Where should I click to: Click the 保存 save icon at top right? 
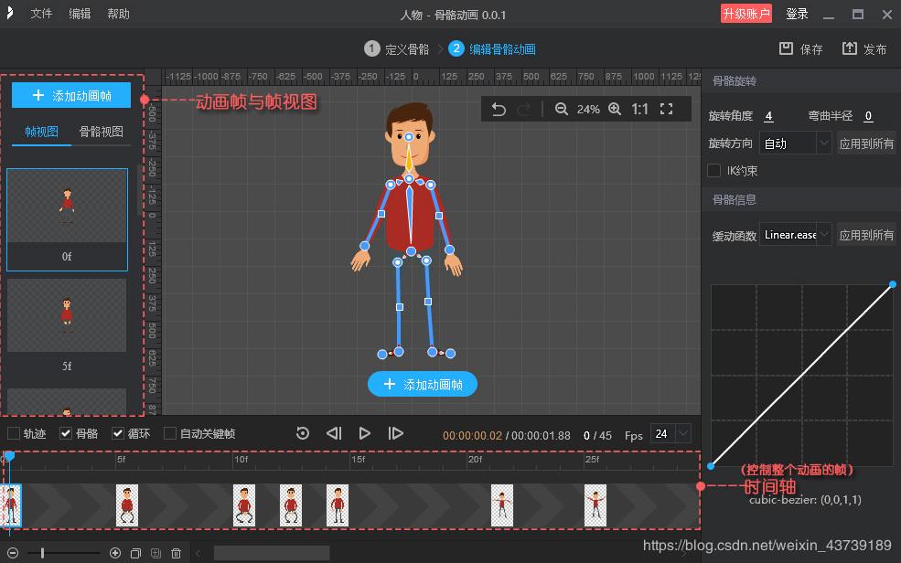(788, 49)
